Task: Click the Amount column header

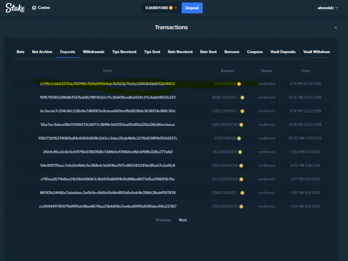Action: [228, 71]
